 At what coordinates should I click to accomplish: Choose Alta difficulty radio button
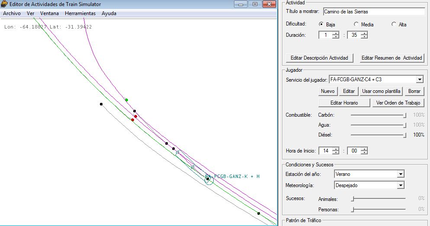point(394,25)
